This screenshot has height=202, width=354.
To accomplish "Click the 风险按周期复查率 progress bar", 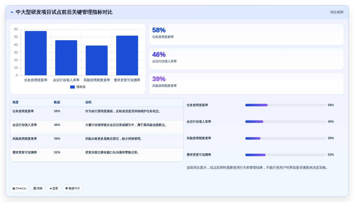I will pyautogui.click(x=285, y=138).
